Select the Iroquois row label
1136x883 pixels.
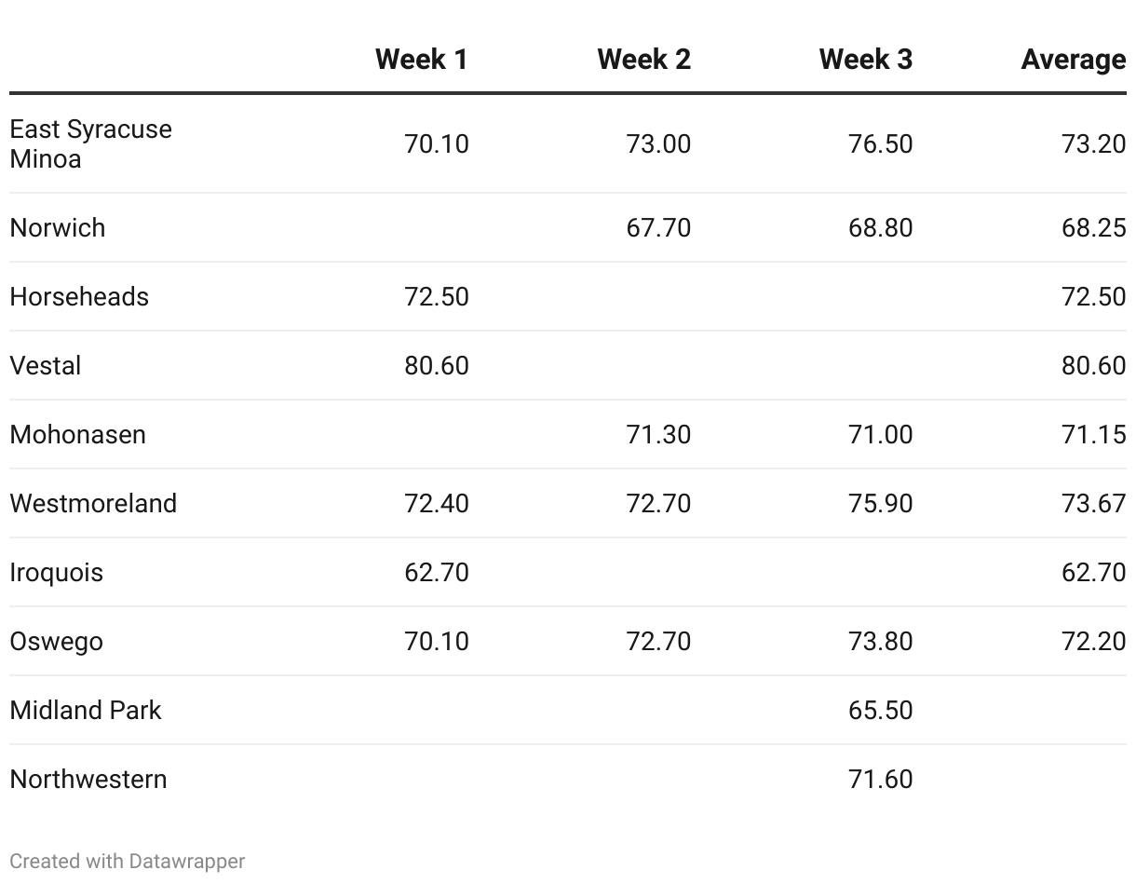tap(57, 573)
